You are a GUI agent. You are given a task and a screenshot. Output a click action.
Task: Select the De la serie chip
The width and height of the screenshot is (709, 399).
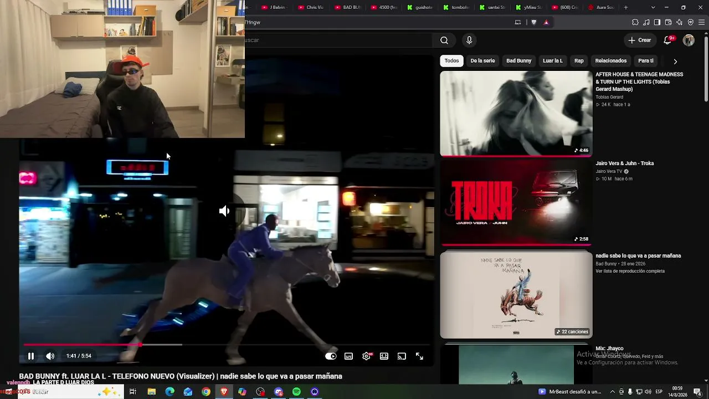(x=482, y=61)
